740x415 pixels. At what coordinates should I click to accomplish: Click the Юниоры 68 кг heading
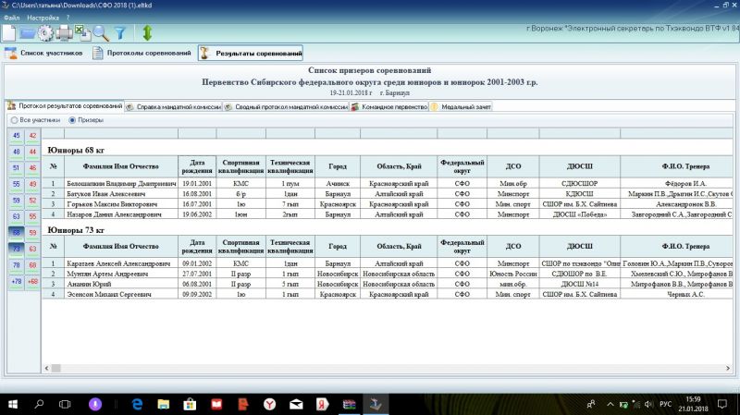click(x=76, y=150)
